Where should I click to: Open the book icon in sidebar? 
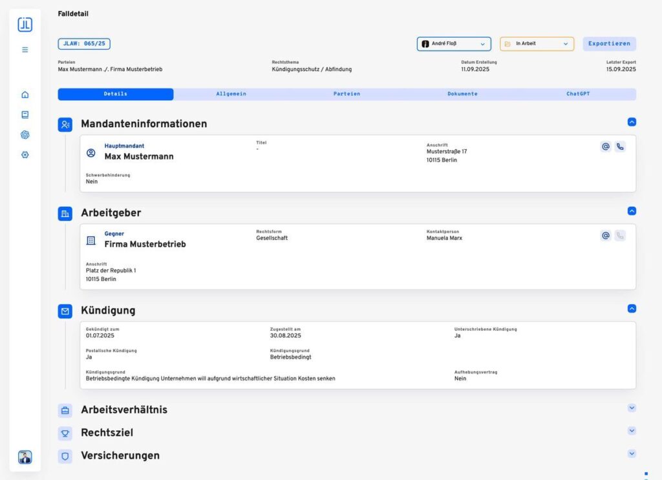coord(25,114)
